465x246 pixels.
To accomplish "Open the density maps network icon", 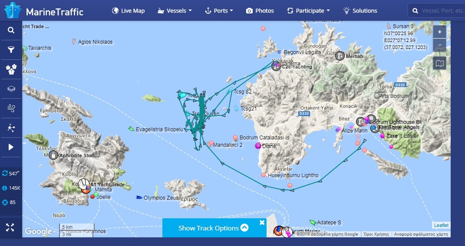I will click(x=11, y=128).
